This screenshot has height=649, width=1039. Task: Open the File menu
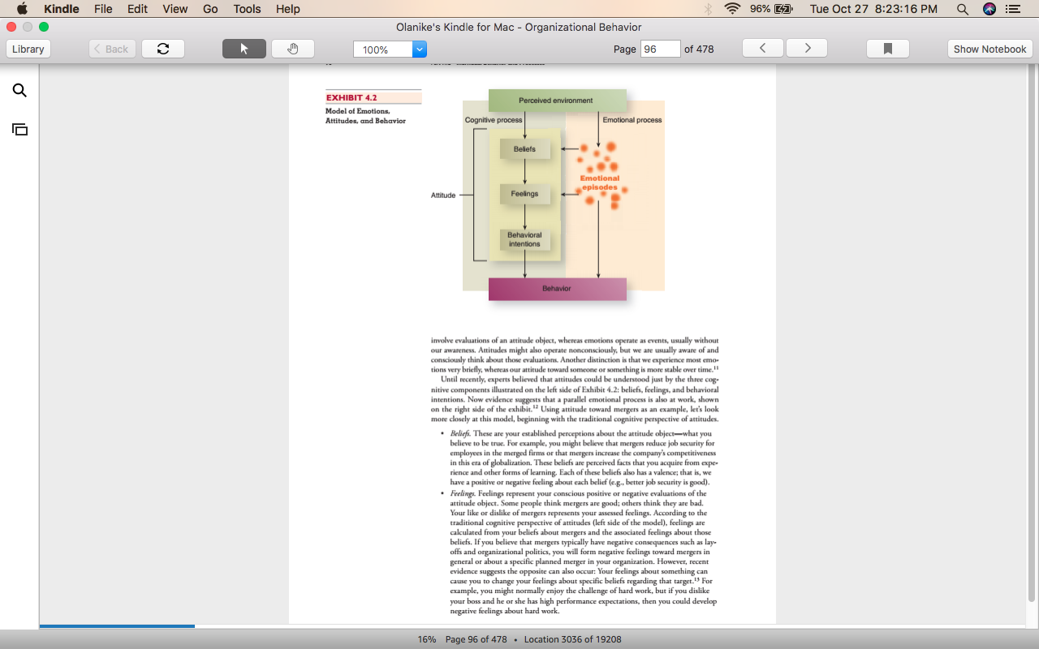pos(103,9)
